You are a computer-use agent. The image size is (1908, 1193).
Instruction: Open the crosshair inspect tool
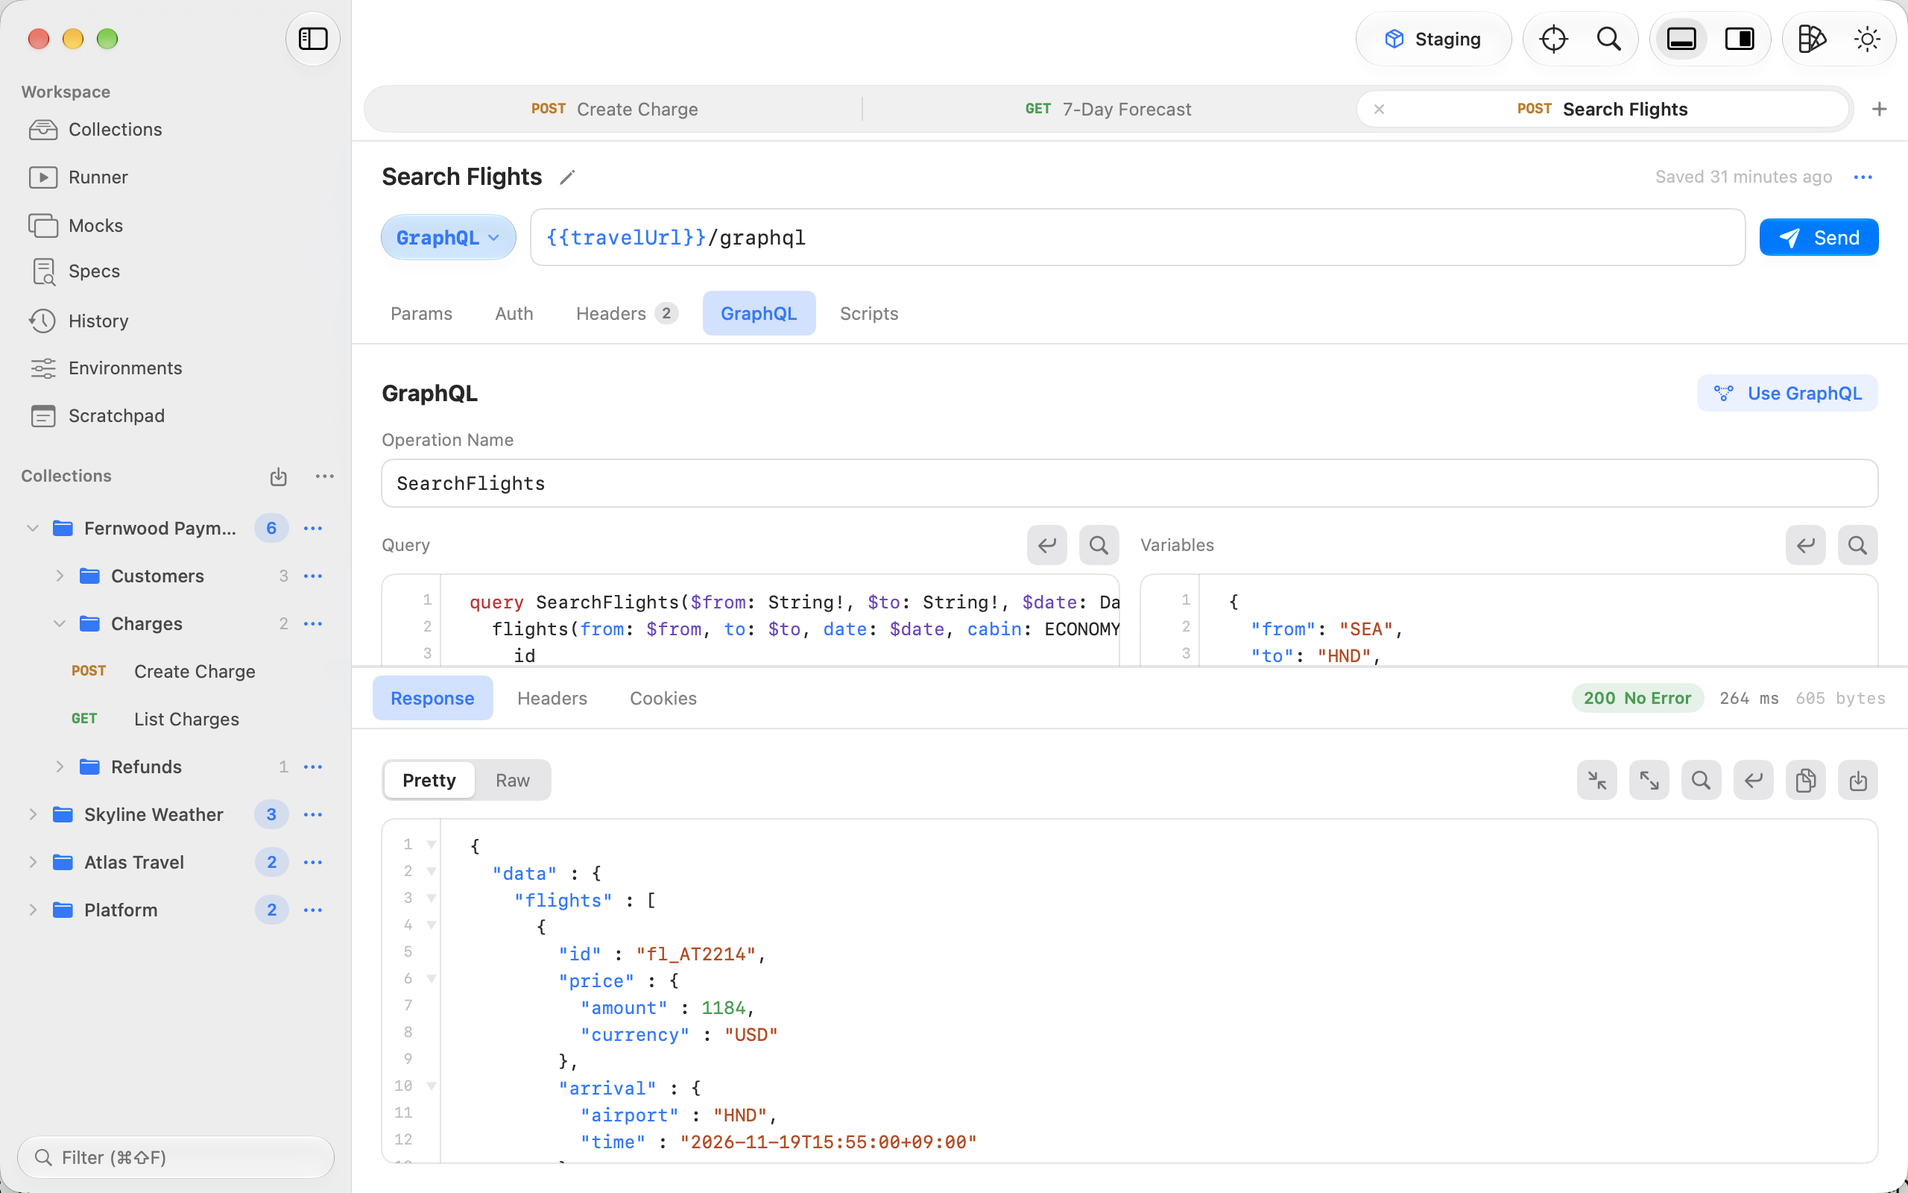tap(1553, 39)
